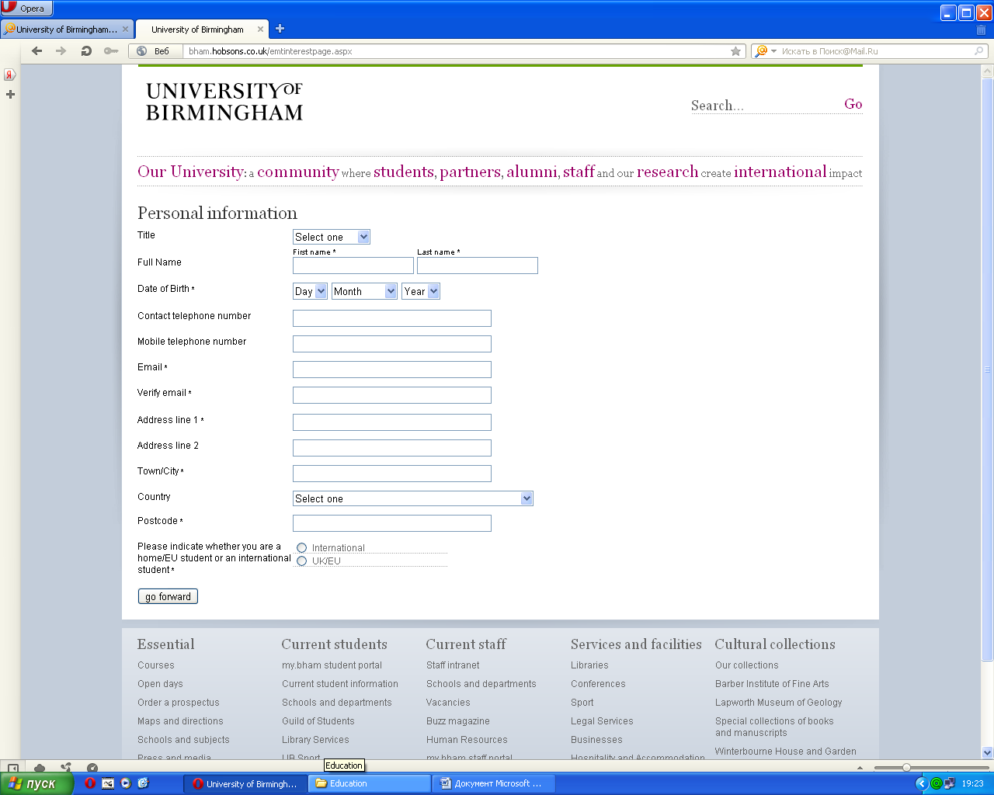Open the Month of birth dropdown
The height and width of the screenshot is (795, 994).
coord(364,291)
